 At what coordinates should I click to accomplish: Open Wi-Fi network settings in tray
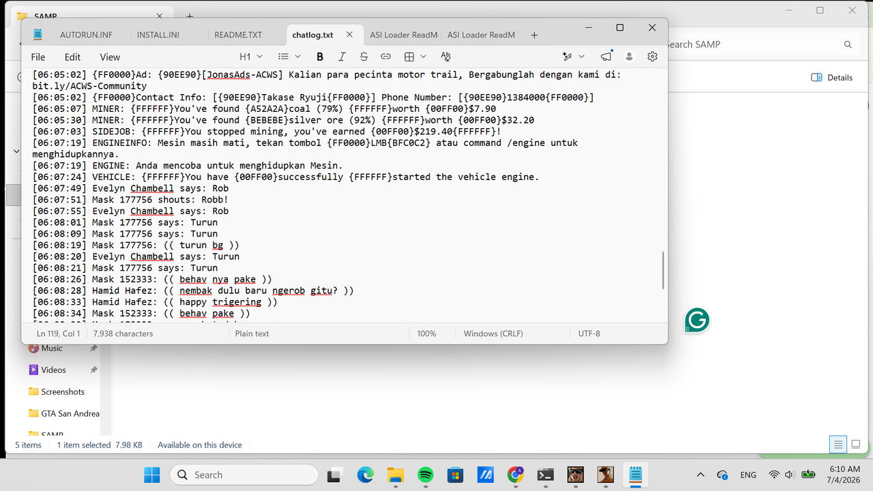pos(774,475)
